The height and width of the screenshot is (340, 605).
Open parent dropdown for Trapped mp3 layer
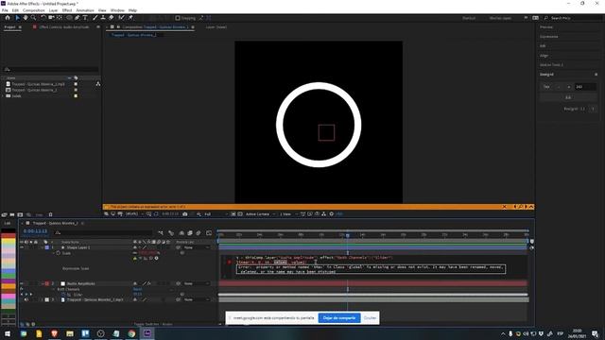197,299
